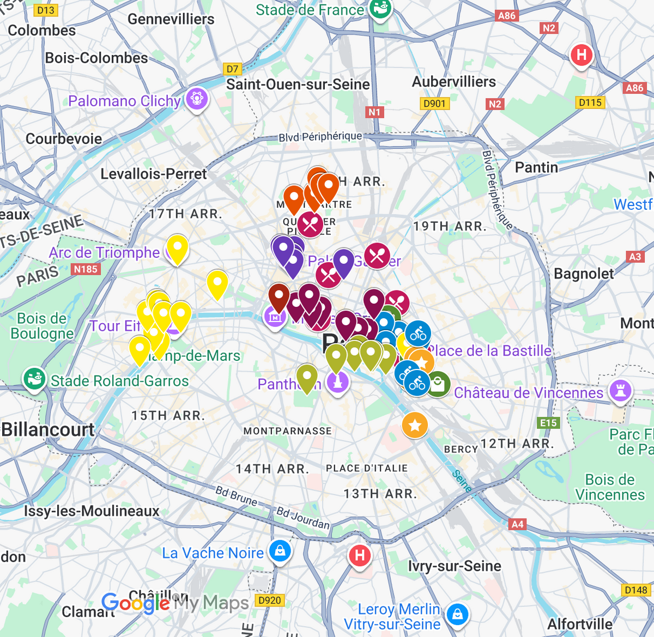Select the D901 road shield
654x637 pixels.
(x=434, y=104)
